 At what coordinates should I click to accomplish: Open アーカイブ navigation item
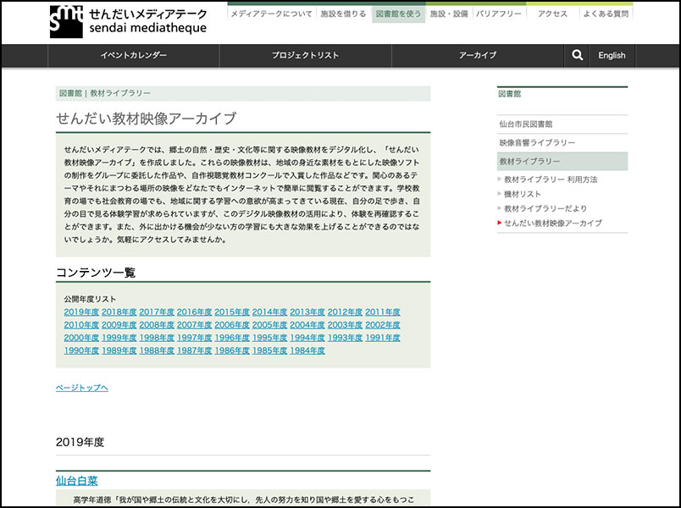click(x=478, y=56)
